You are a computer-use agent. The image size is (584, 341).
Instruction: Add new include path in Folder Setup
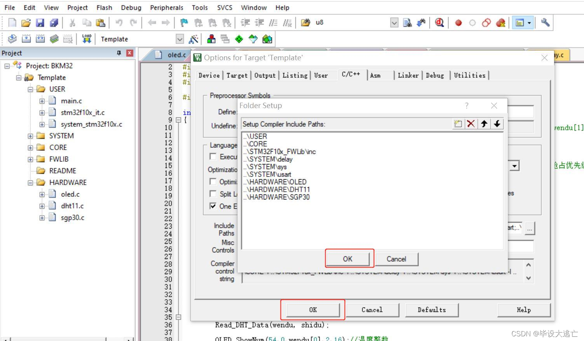tap(458, 124)
